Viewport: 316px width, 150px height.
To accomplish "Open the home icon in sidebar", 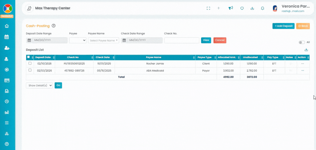I will 7,26.
